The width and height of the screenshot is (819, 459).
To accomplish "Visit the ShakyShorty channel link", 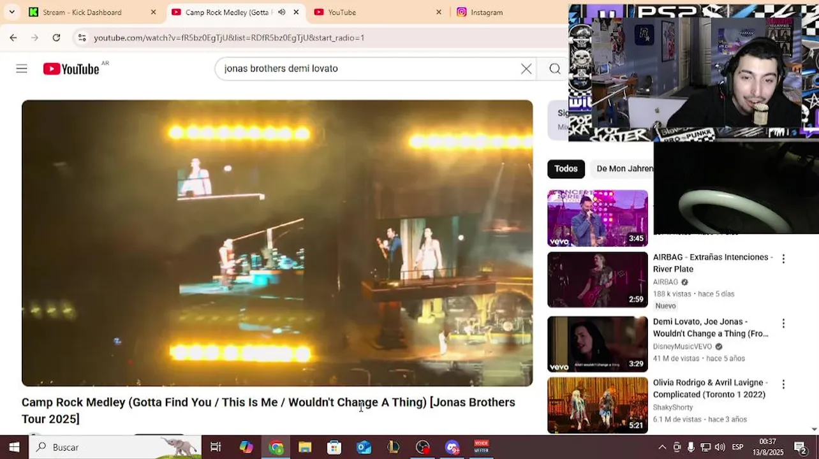I will tap(673, 407).
